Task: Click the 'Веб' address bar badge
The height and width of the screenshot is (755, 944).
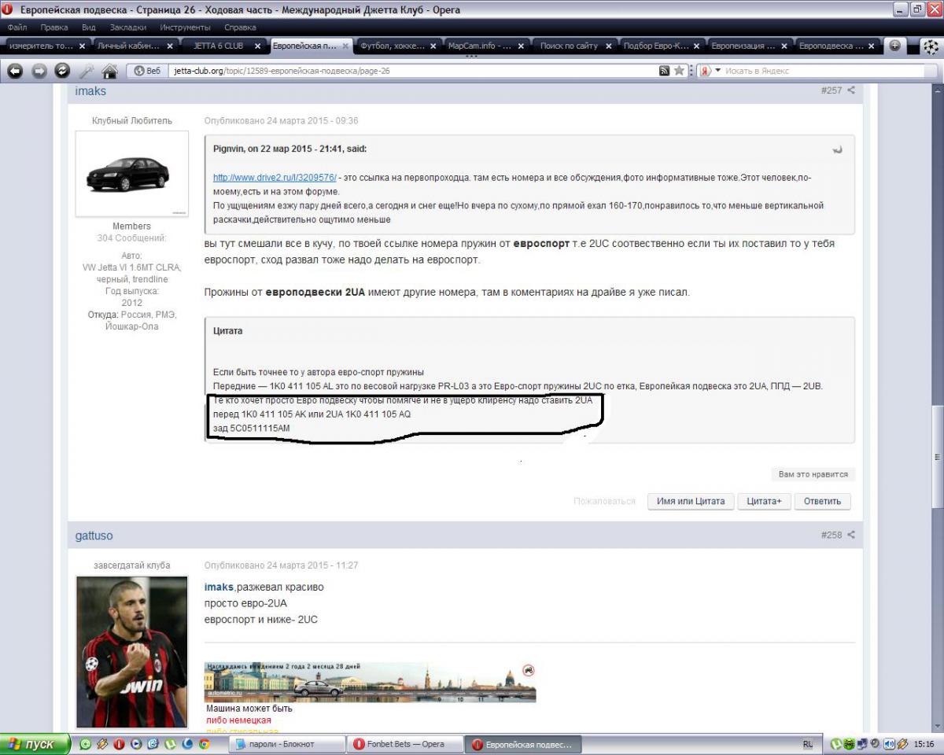Action: [x=147, y=71]
